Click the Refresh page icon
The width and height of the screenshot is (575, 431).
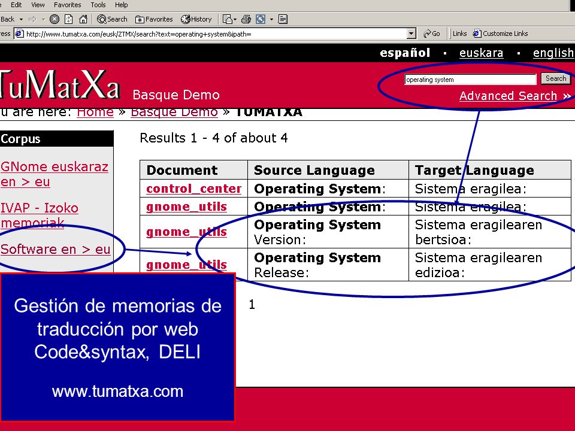pos(68,19)
